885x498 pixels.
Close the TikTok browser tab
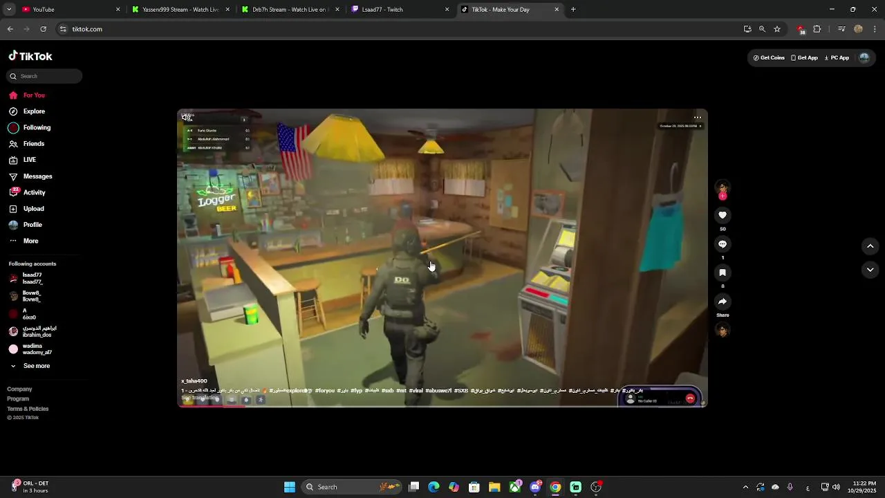click(557, 10)
